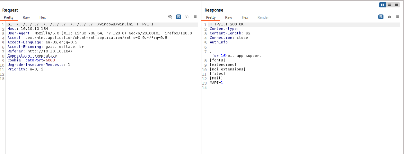Screen dimensions: 404x154
Task: Switch Response view to Hex tab
Action: click(x=245, y=17)
